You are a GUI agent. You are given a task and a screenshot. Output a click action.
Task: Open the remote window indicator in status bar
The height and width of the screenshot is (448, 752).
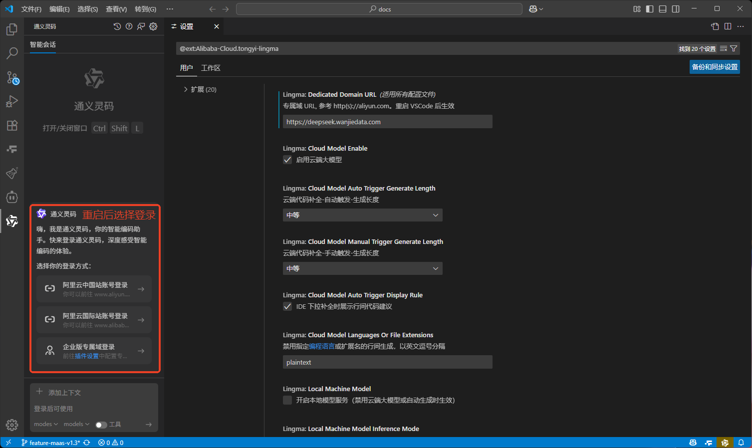click(x=8, y=443)
